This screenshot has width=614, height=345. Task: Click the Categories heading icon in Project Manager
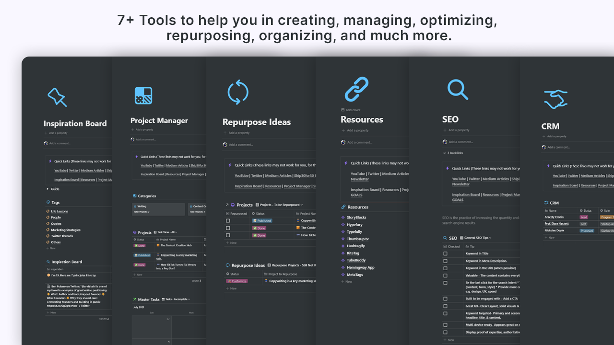[135, 196]
